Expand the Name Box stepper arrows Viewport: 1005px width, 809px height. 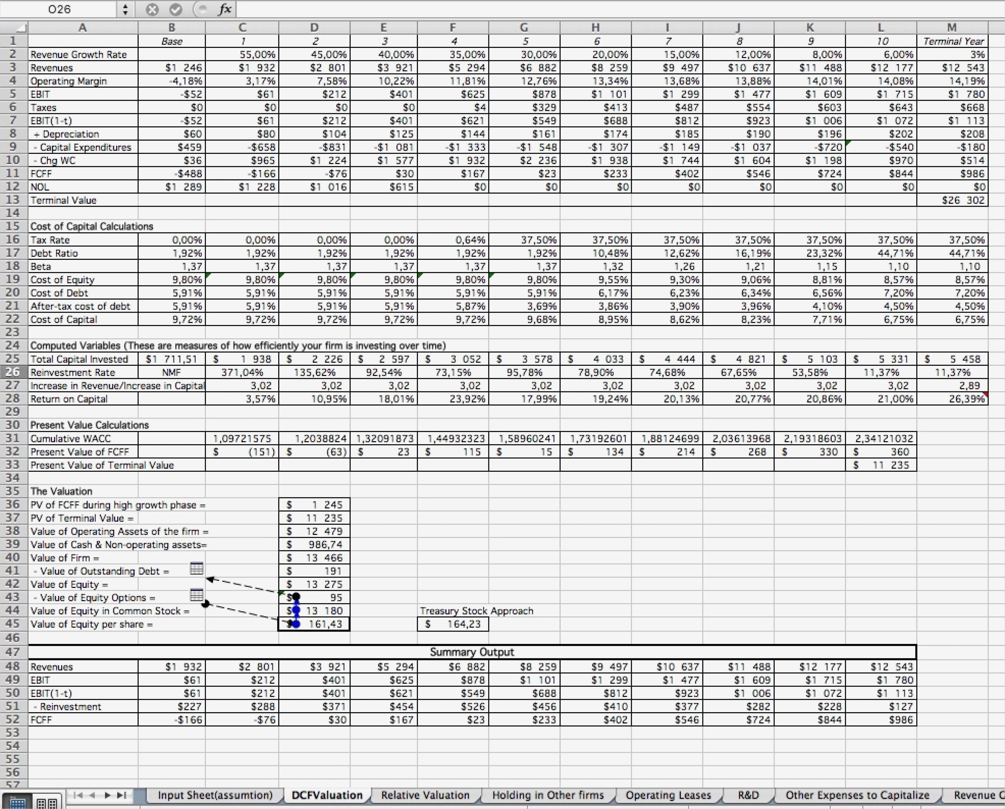pos(125,10)
